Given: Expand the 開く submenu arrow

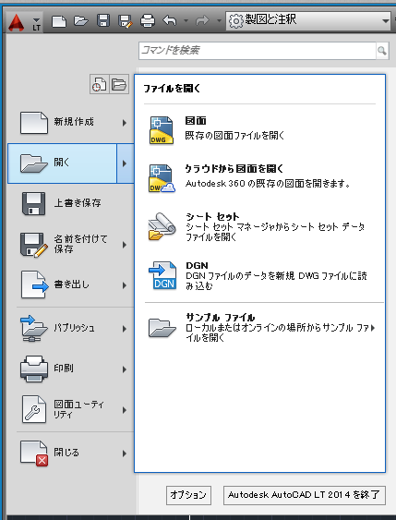Looking at the screenshot, I should coord(126,163).
